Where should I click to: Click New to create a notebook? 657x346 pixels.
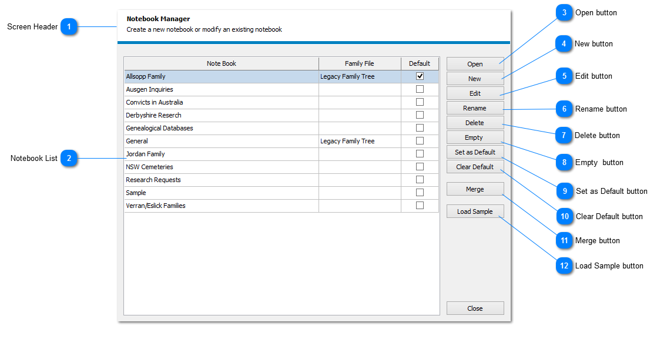pos(475,78)
